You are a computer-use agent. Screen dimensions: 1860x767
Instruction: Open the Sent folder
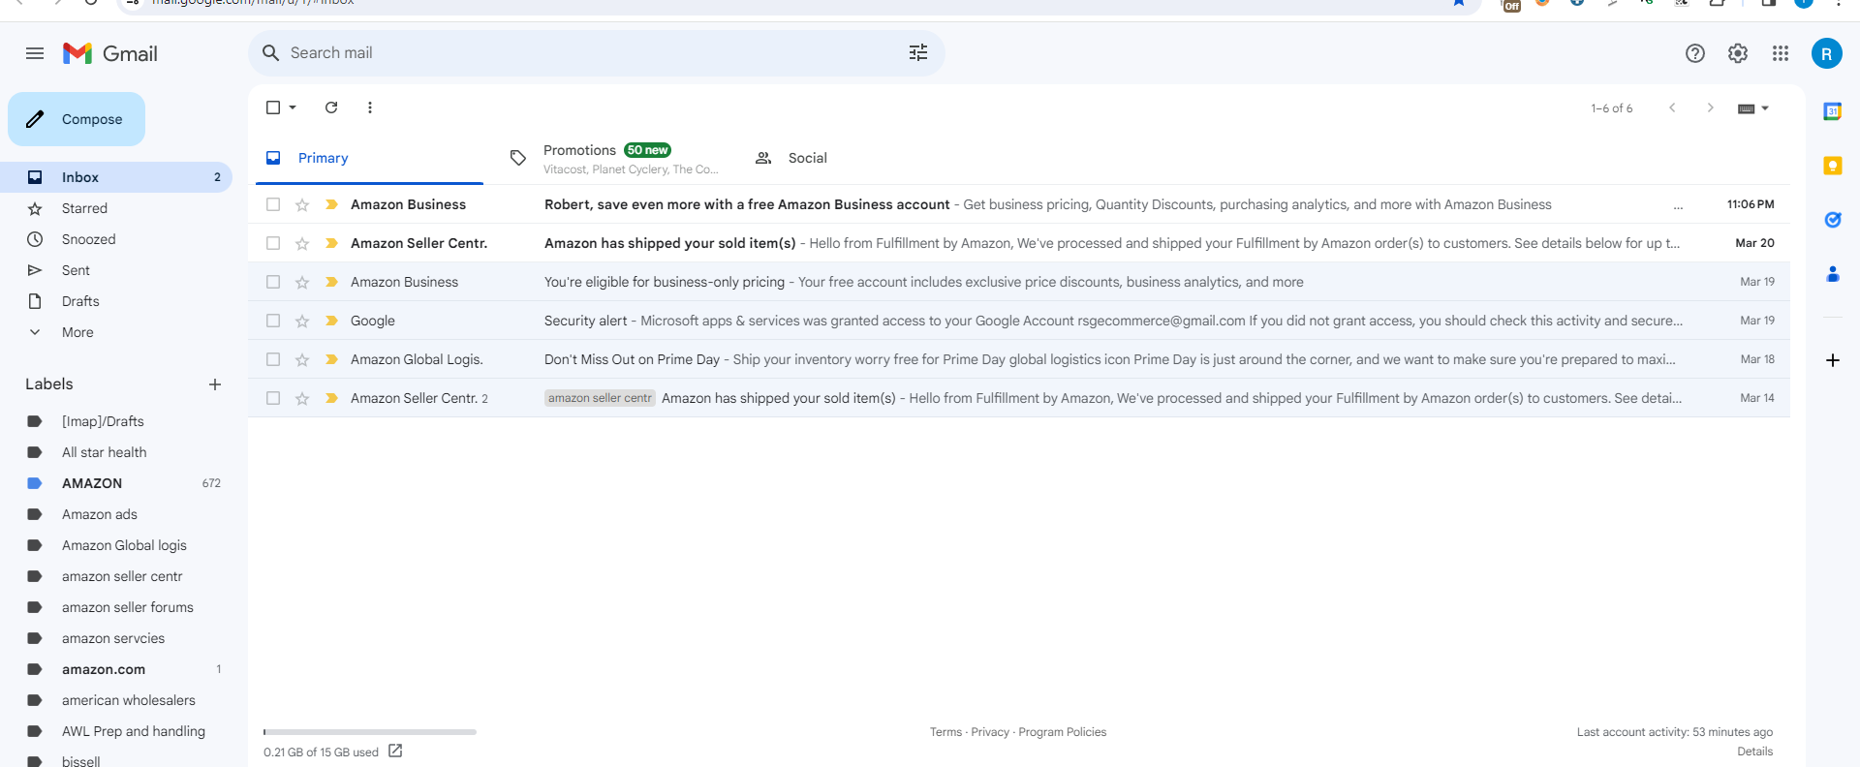(116, 270)
